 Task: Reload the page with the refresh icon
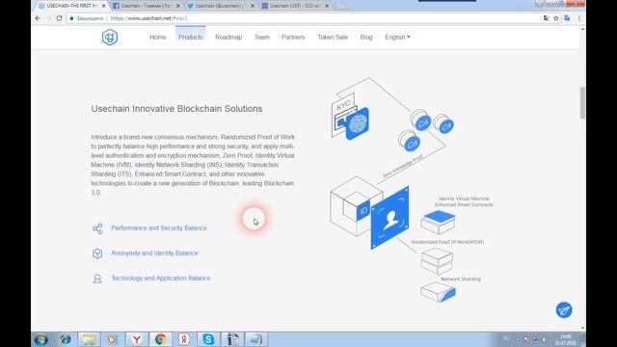click(60, 18)
